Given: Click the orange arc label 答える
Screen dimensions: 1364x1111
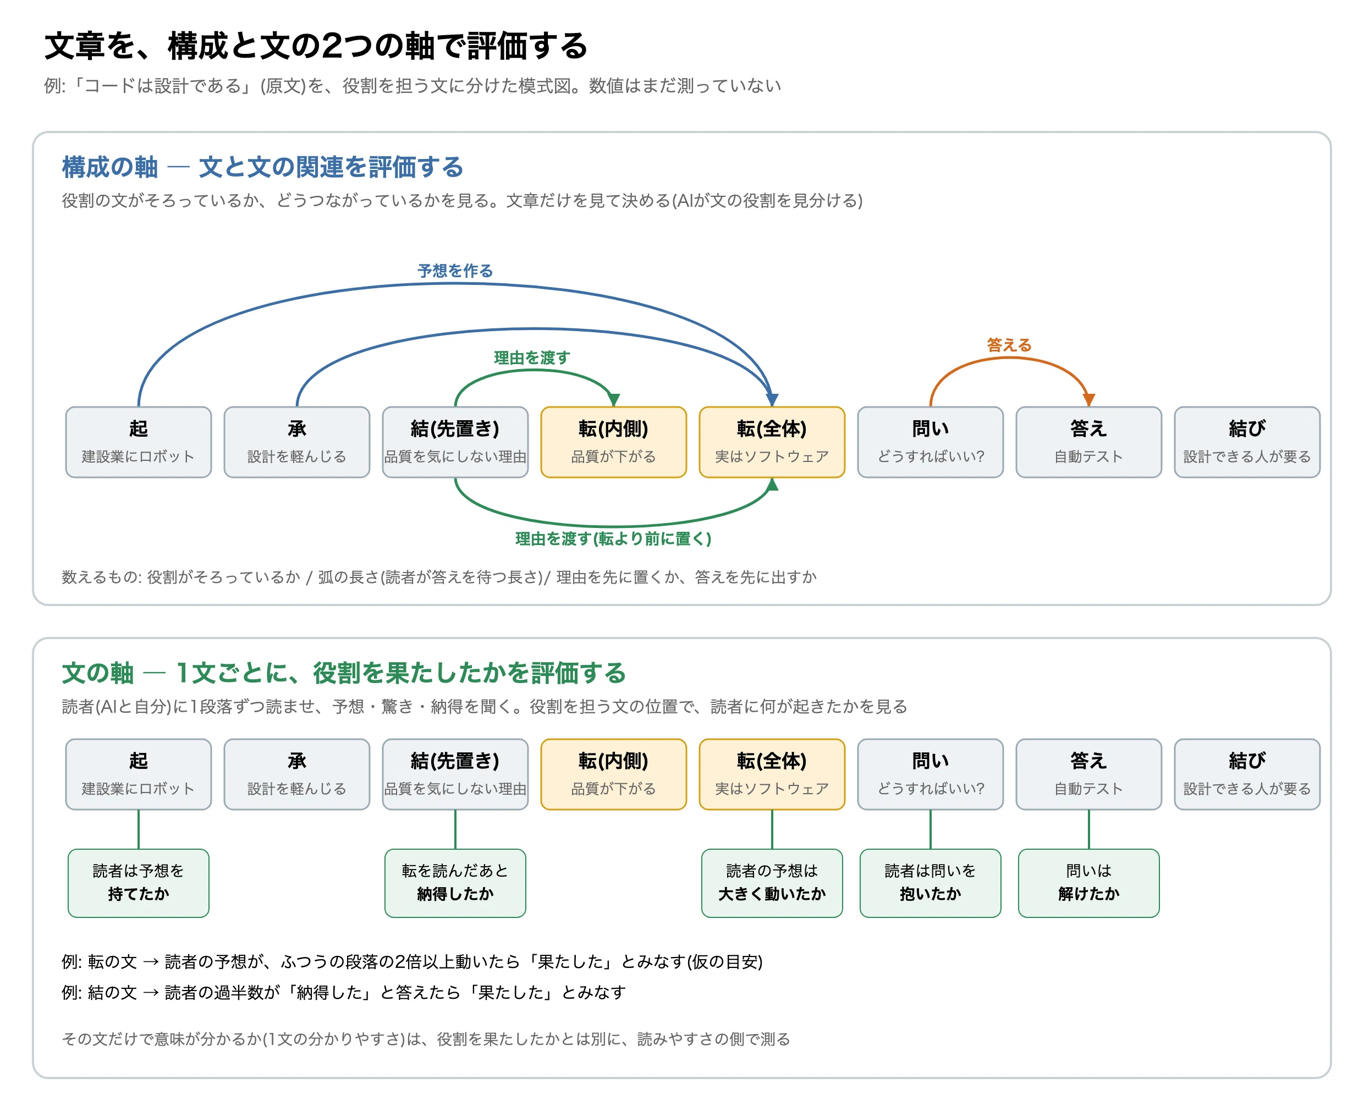Looking at the screenshot, I should [1009, 345].
